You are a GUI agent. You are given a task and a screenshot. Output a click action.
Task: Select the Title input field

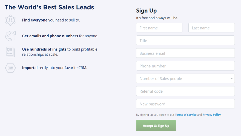pos(185,41)
